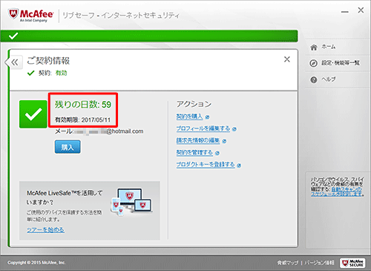Screen dimensions: 371x271
Task: Click external icon beside 請求先情報の編集
Action: point(224,141)
